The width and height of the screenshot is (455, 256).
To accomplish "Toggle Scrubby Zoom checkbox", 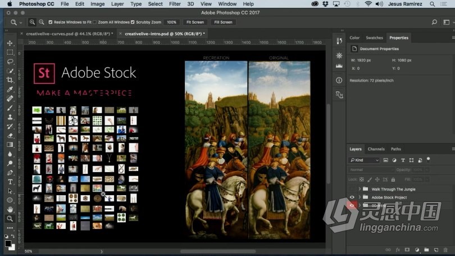I will point(133,22).
